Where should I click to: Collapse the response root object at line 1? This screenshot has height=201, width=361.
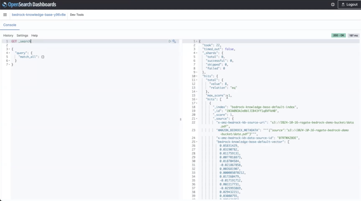pyautogui.click(x=197, y=42)
